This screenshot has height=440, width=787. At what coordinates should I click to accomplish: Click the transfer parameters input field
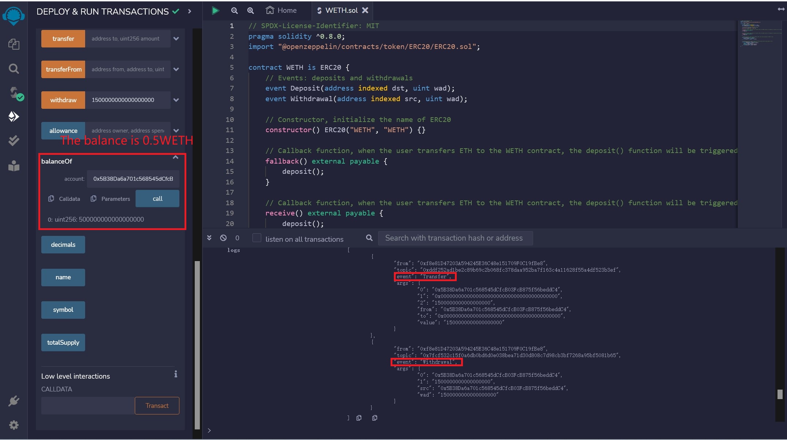[x=128, y=39]
